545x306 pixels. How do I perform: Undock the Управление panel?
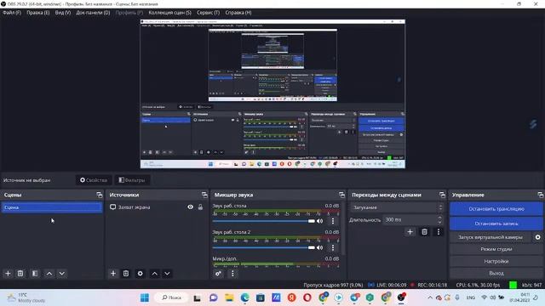tap(540, 195)
